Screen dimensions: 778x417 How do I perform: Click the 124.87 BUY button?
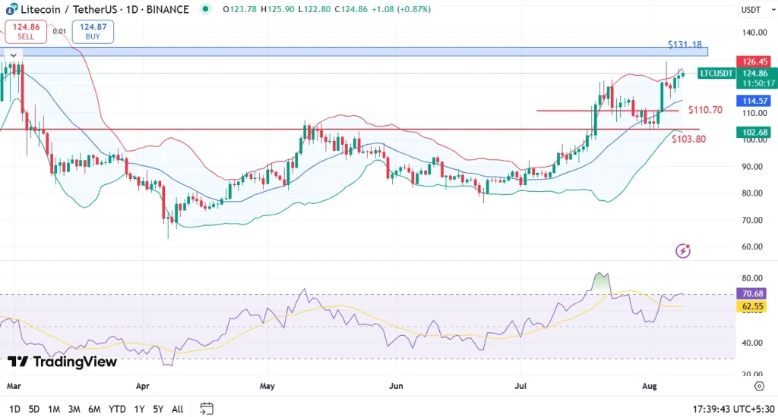(x=93, y=32)
